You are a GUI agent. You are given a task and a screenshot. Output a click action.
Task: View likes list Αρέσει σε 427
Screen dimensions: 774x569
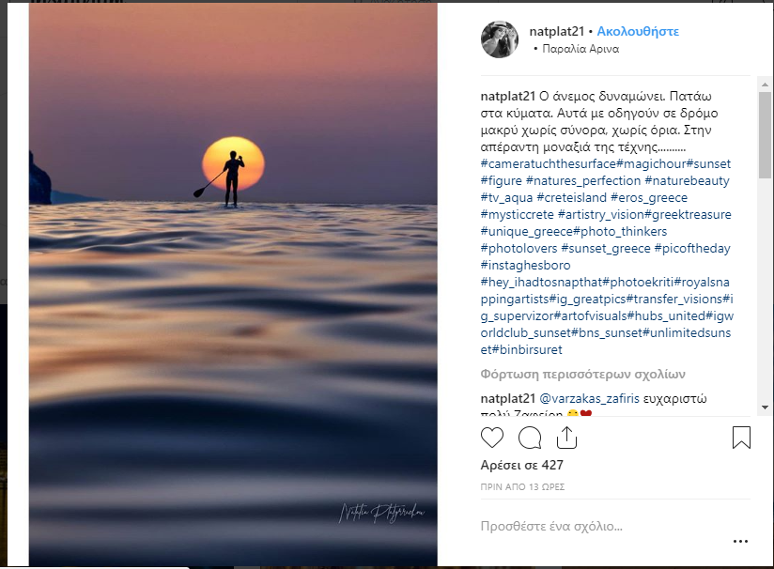coord(521,463)
